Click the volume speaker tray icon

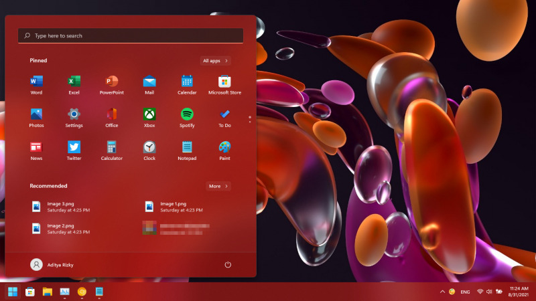click(x=489, y=292)
